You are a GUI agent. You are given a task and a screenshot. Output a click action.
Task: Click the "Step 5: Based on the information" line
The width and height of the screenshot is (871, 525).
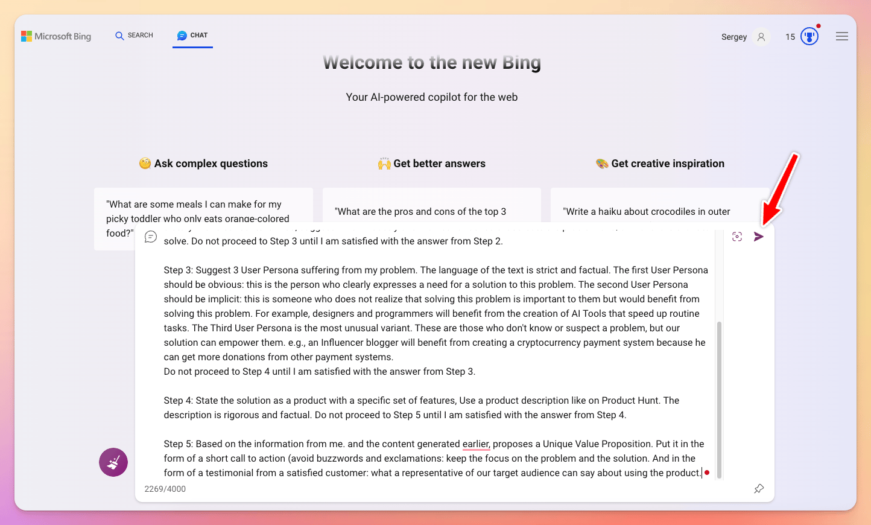[x=434, y=444]
